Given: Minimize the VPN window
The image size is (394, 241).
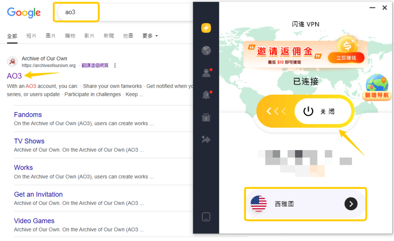Looking at the screenshot, I should tap(372, 8).
